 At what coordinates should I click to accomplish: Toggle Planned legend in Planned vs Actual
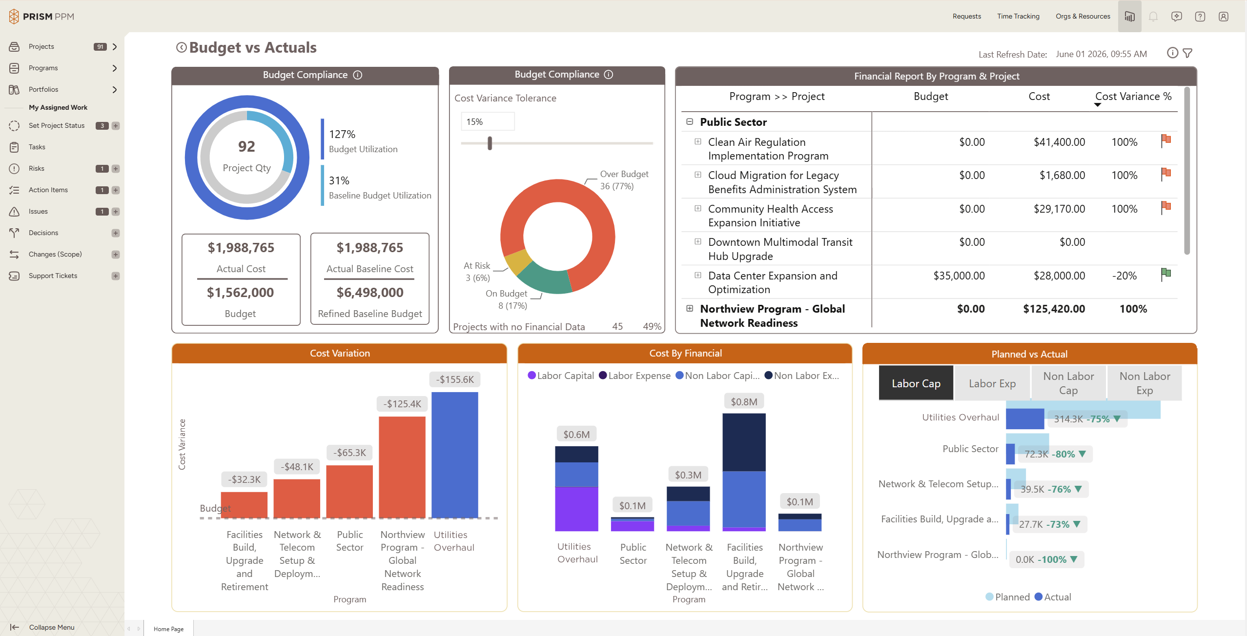click(x=1007, y=597)
